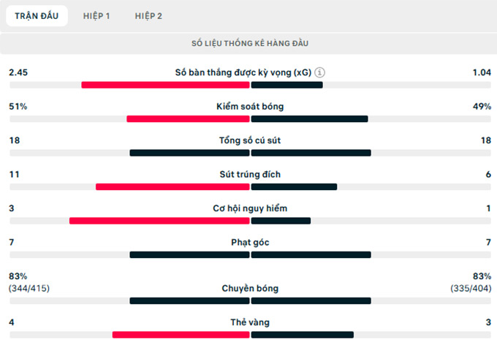The width and height of the screenshot is (497, 351).
Task: Click the red shots on target bar
Action: tap(172, 186)
